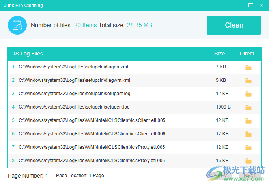Open folder for iclsClient.etl.005
The image size is (269, 185).
coord(248,121)
